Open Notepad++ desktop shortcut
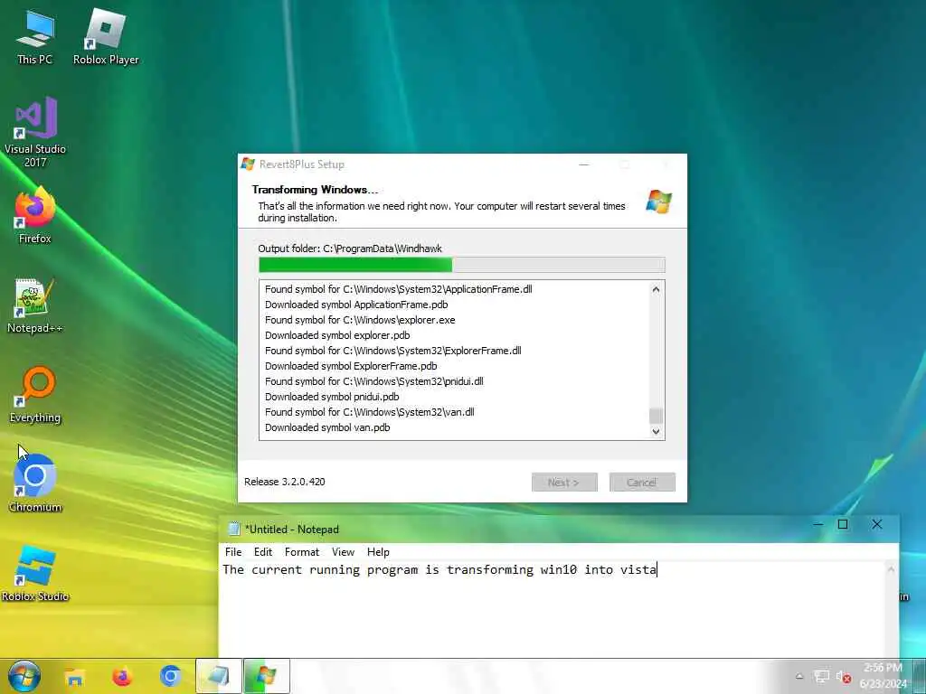 tap(35, 305)
